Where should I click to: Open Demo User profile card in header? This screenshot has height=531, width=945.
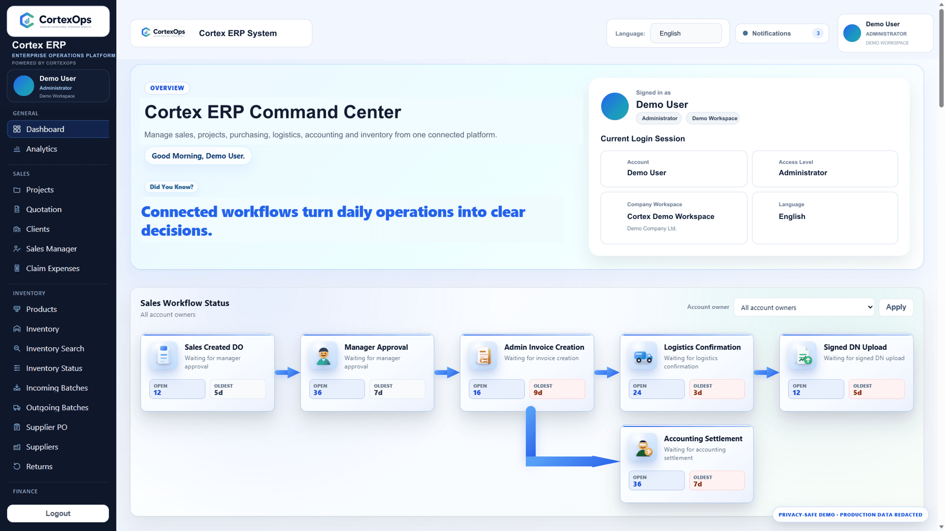coord(885,33)
